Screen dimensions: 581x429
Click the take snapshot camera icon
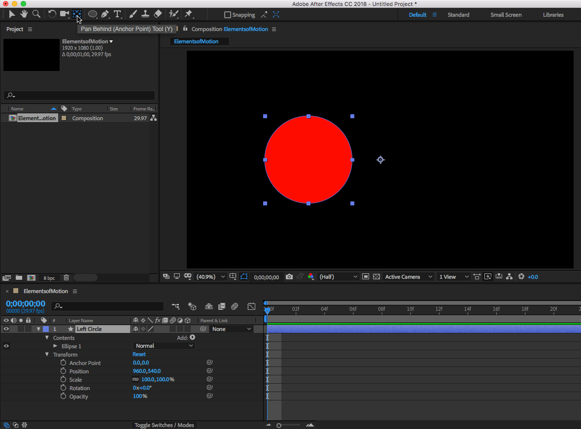pos(289,277)
